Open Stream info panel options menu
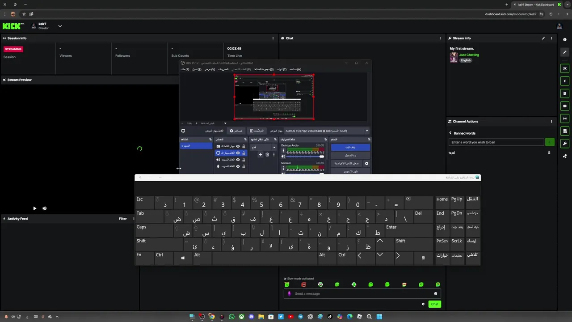 [551, 38]
